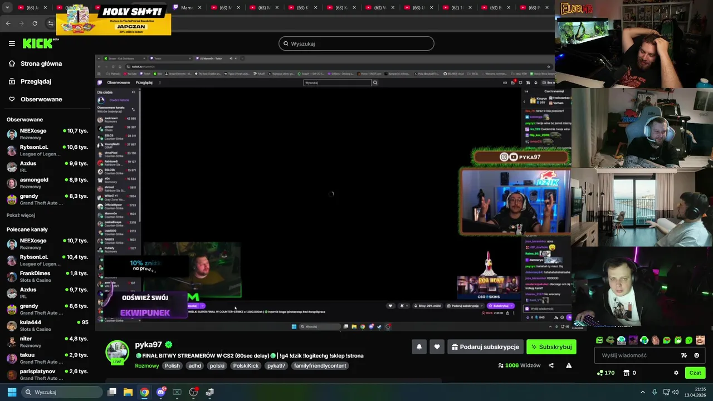The image size is (713, 401).
Task: Open followed channel grendy with 8,3 tys.
Action: (47, 199)
